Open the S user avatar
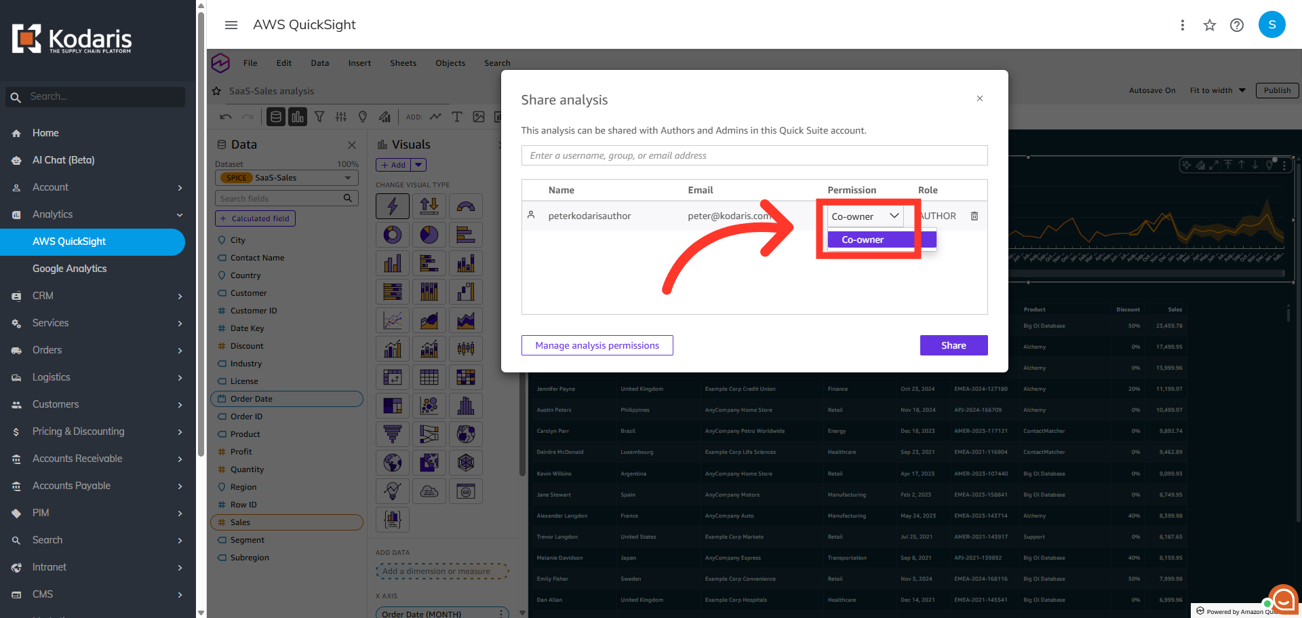This screenshot has height=618, width=1302. coord(1272,24)
